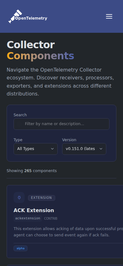Click the Version label

(x=69, y=140)
